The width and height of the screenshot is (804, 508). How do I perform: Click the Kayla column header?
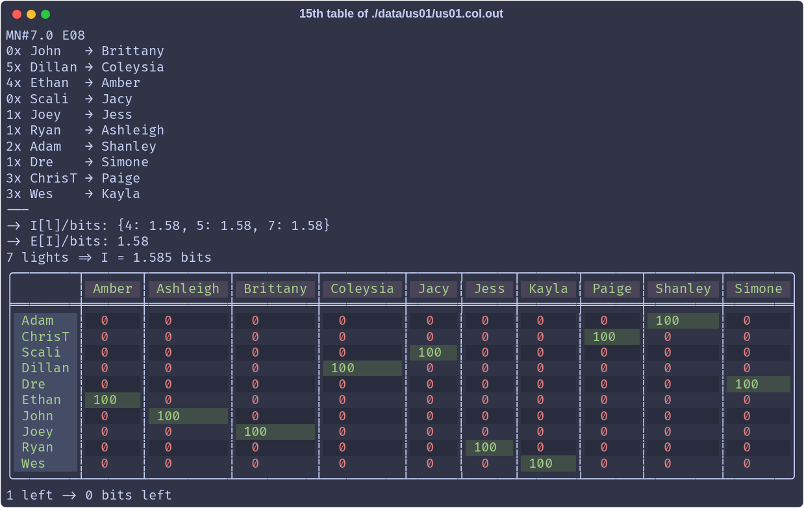pos(548,289)
